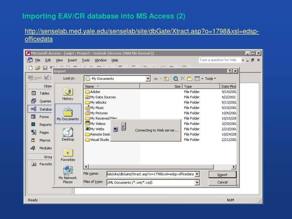Viewport: 292px width, 219px height.
Task: Select Queries in the Access Objects list
Action: point(40,101)
